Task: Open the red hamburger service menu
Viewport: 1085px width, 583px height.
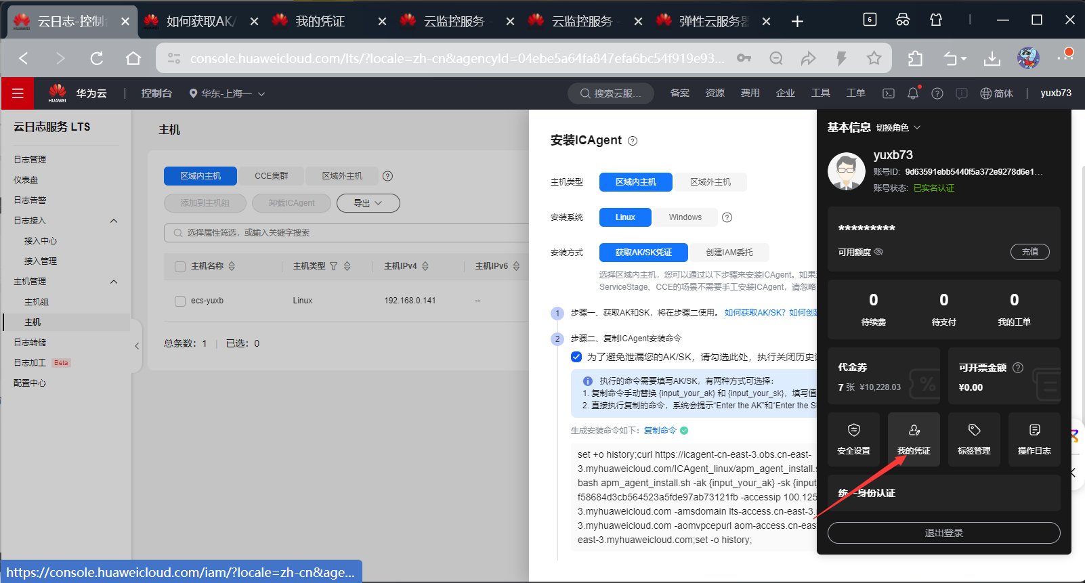Action: [x=18, y=93]
